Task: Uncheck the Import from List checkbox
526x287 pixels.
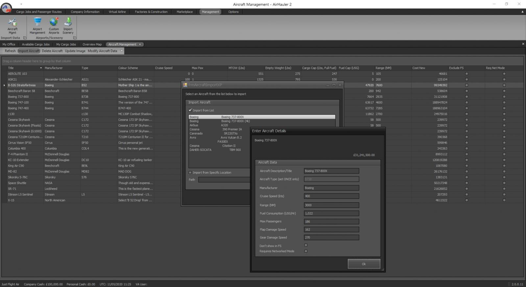Action: [x=190, y=110]
